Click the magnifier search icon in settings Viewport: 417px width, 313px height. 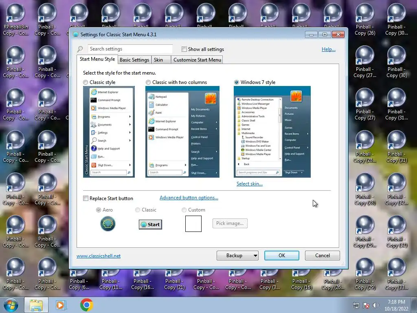coord(80,49)
